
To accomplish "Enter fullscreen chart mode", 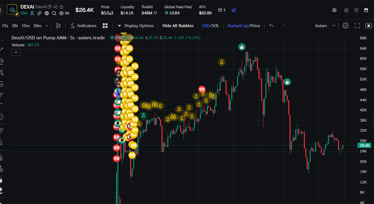I will click(357, 26).
